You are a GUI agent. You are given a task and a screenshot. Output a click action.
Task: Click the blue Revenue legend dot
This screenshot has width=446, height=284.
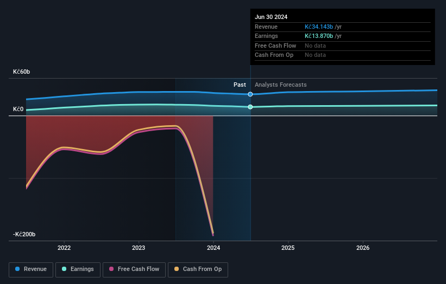coord(17,269)
